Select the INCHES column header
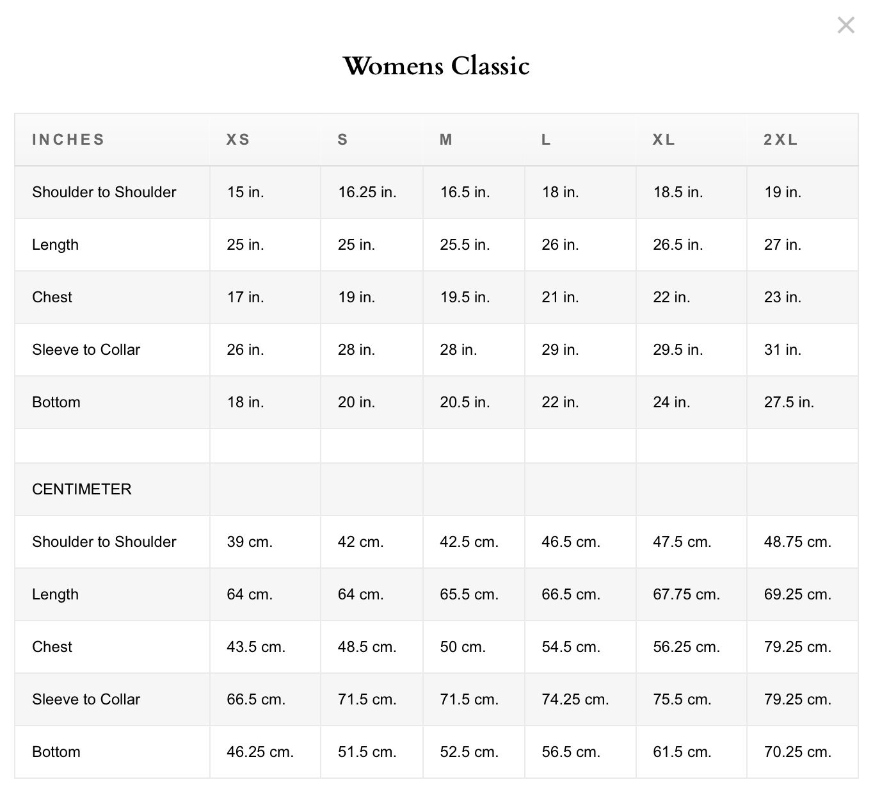The image size is (873, 789). point(68,140)
